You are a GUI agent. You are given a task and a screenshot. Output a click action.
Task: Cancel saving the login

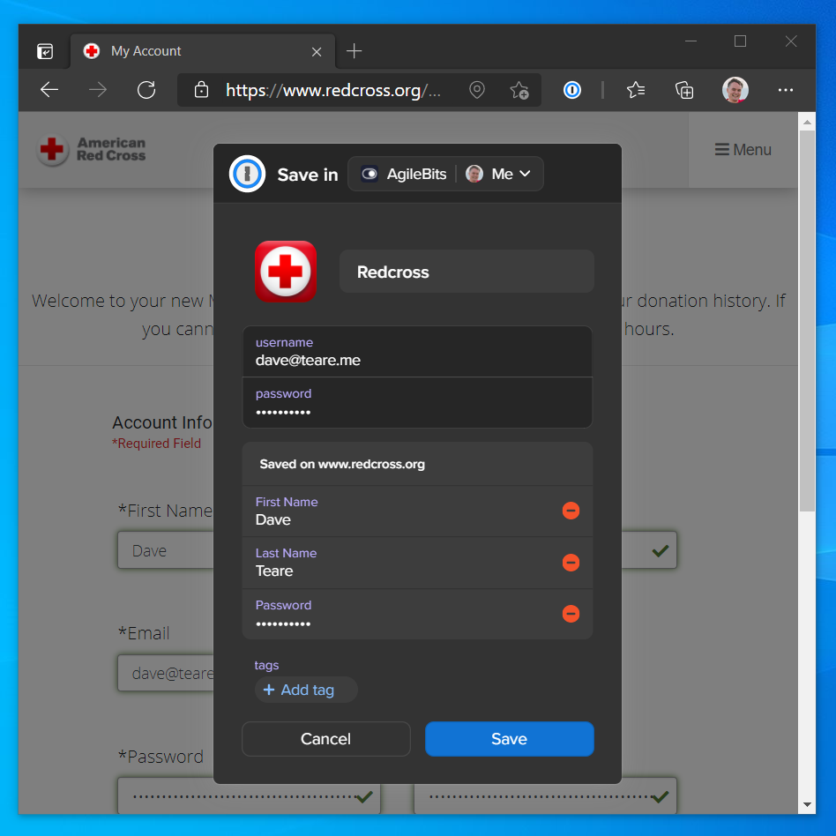[x=325, y=739]
